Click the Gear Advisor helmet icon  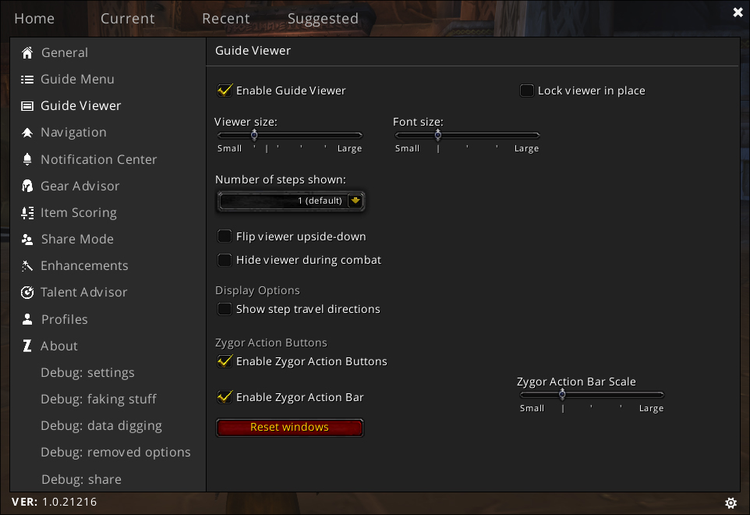tap(27, 186)
